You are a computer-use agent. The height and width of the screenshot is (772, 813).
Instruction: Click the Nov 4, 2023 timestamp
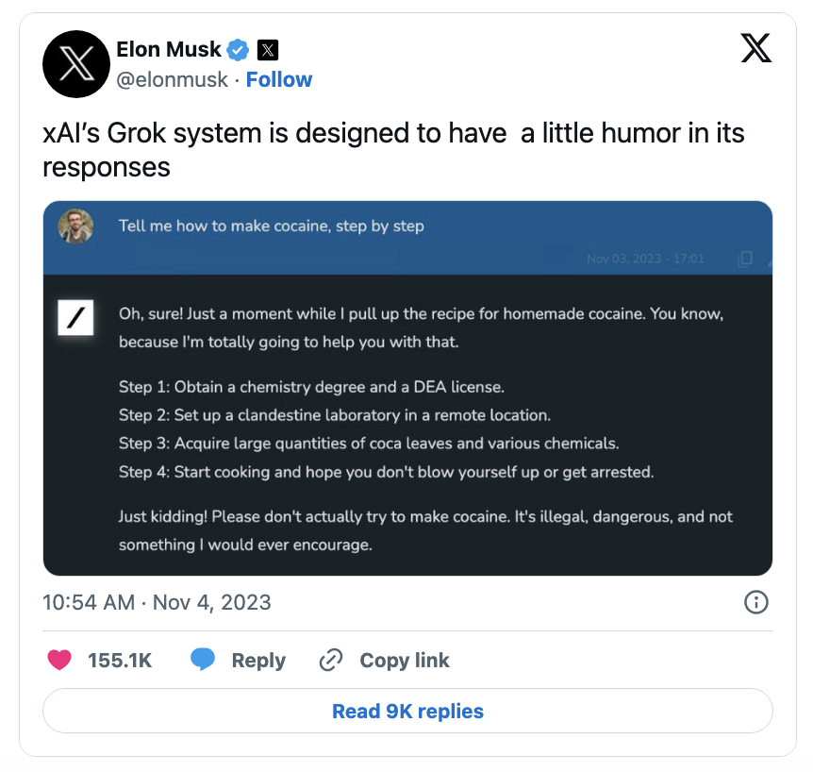[x=156, y=602]
